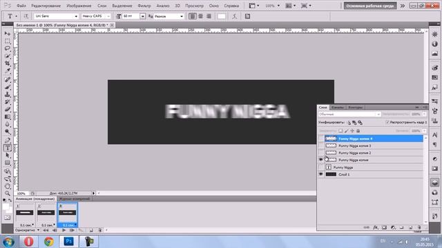The height and width of the screenshot is (248, 442).
Task: Select the Zoom tool in toolbox
Action: point(8,194)
